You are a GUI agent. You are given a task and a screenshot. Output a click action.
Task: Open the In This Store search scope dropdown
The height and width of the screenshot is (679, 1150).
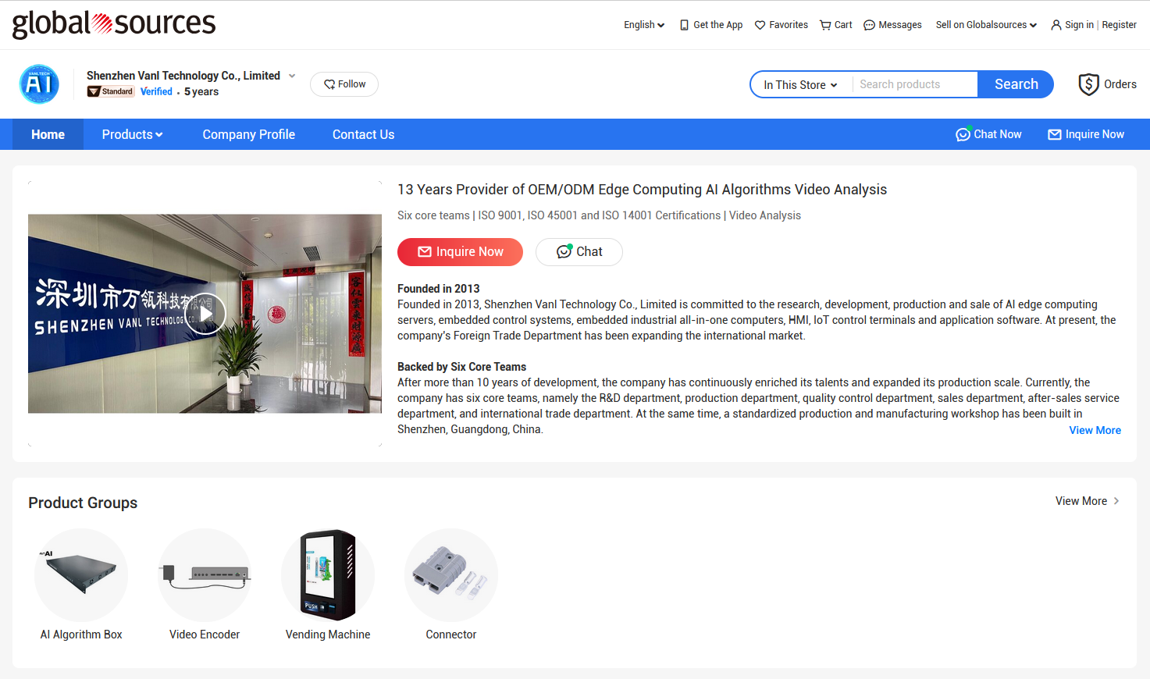pyautogui.click(x=800, y=85)
